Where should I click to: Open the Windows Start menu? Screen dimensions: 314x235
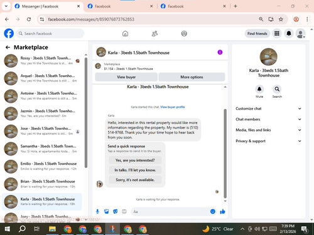pyautogui.click(x=7, y=229)
